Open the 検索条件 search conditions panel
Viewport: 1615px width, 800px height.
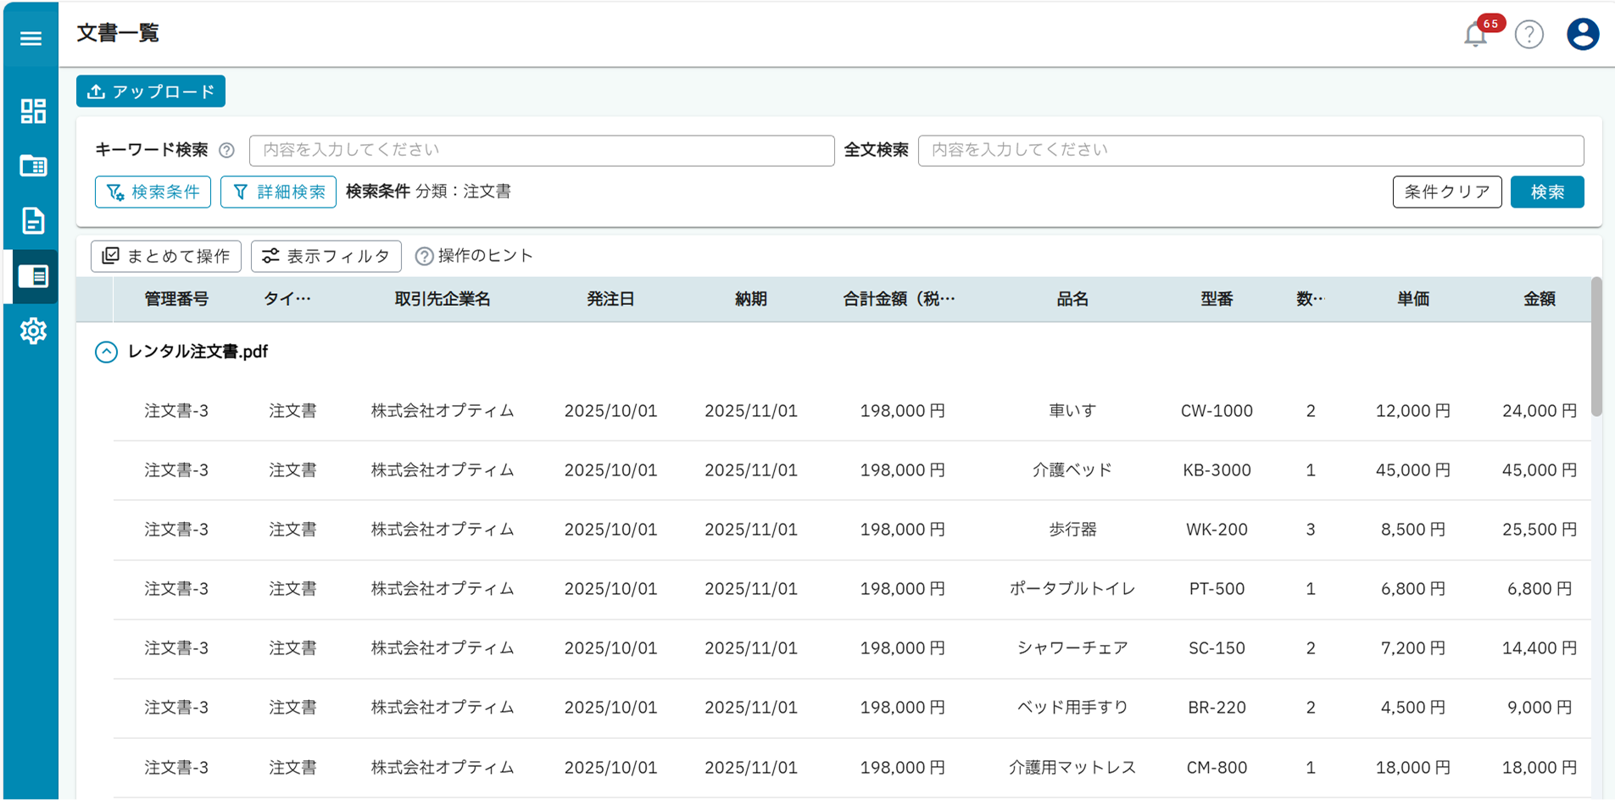153,192
